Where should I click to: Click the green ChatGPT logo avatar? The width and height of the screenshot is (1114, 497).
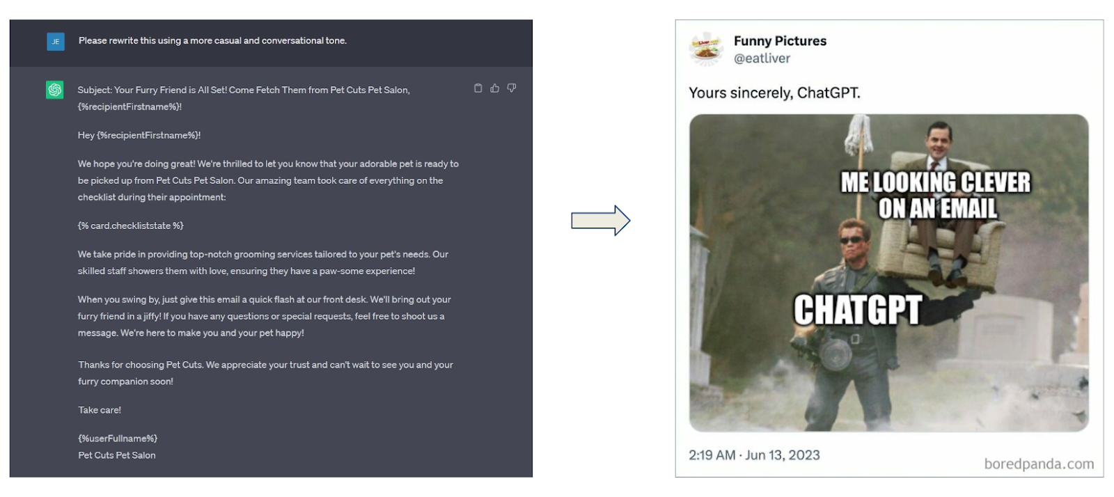click(55, 90)
